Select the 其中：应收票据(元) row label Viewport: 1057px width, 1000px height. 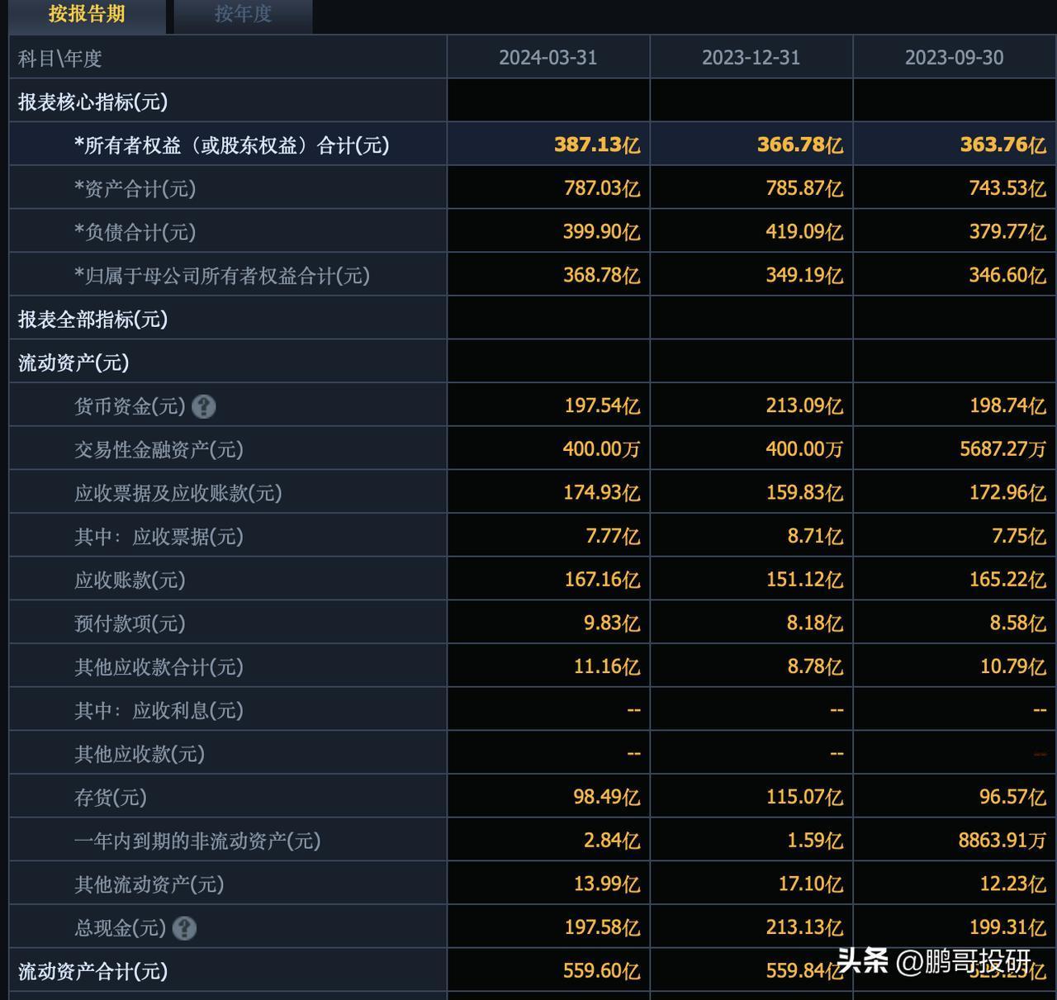tap(159, 537)
